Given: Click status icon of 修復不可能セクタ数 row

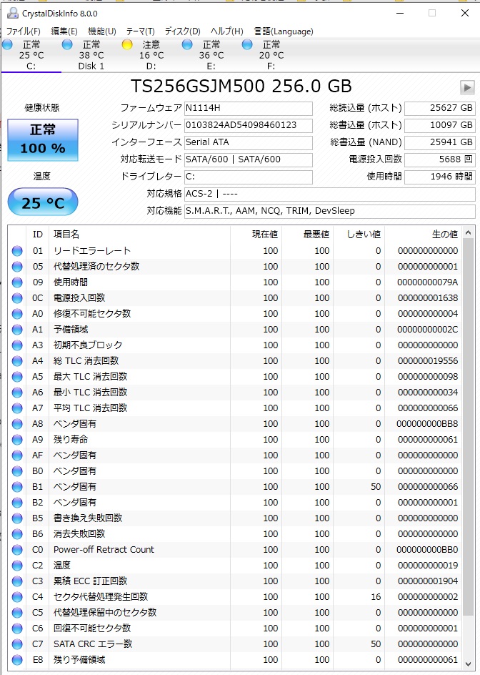Looking at the screenshot, I should (17, 314).
